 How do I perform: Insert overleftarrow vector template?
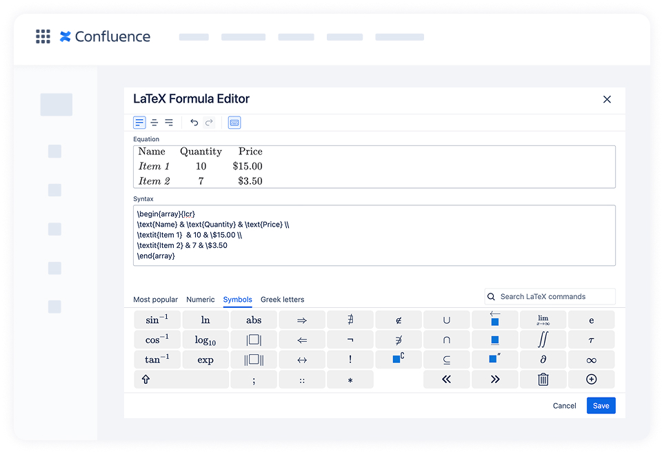tap(495, 320)
